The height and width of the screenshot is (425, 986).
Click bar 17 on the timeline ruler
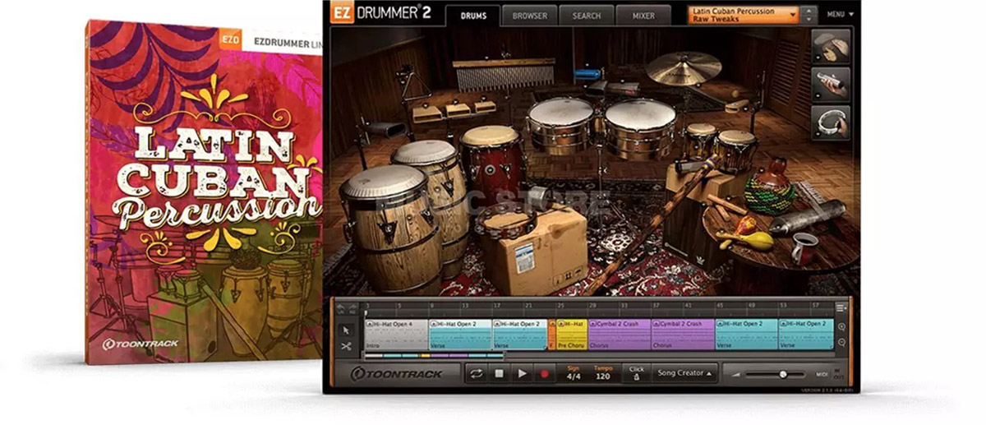[x=495, y=305]
